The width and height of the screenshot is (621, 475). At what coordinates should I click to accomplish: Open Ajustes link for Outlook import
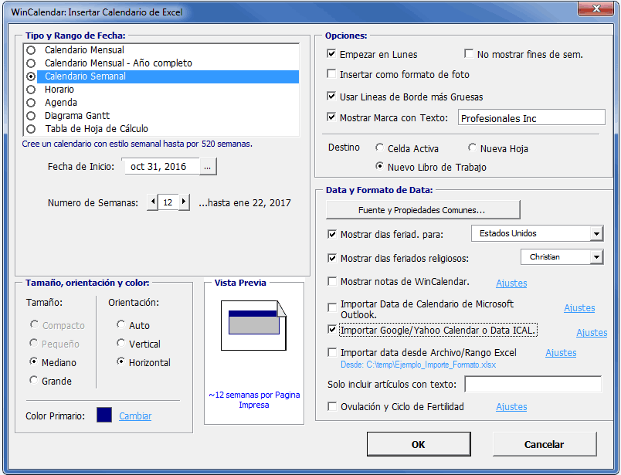tap(579, 307)
